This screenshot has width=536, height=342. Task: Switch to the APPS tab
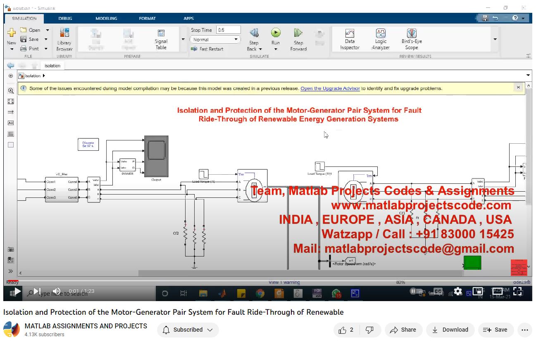189,18
